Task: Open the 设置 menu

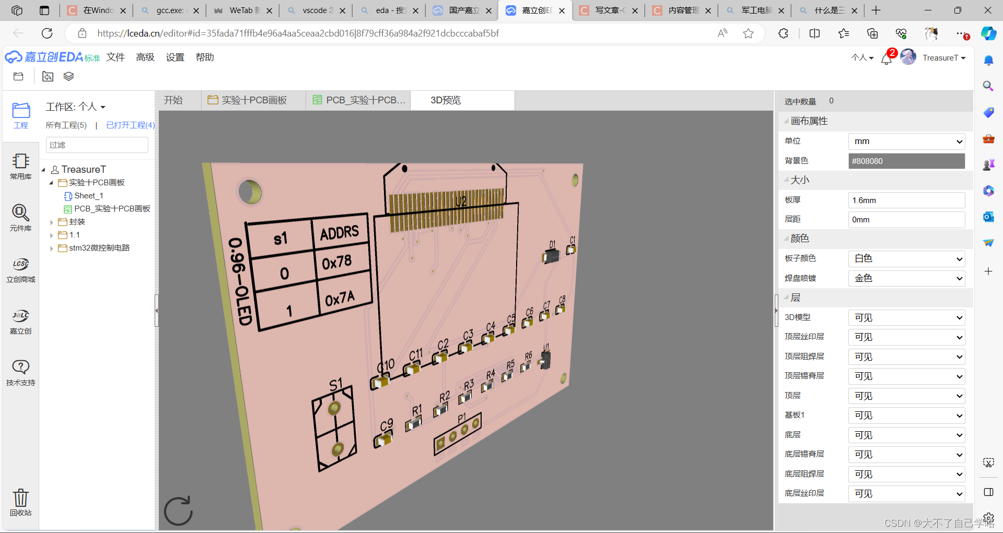Action: (x=175, y=57)
